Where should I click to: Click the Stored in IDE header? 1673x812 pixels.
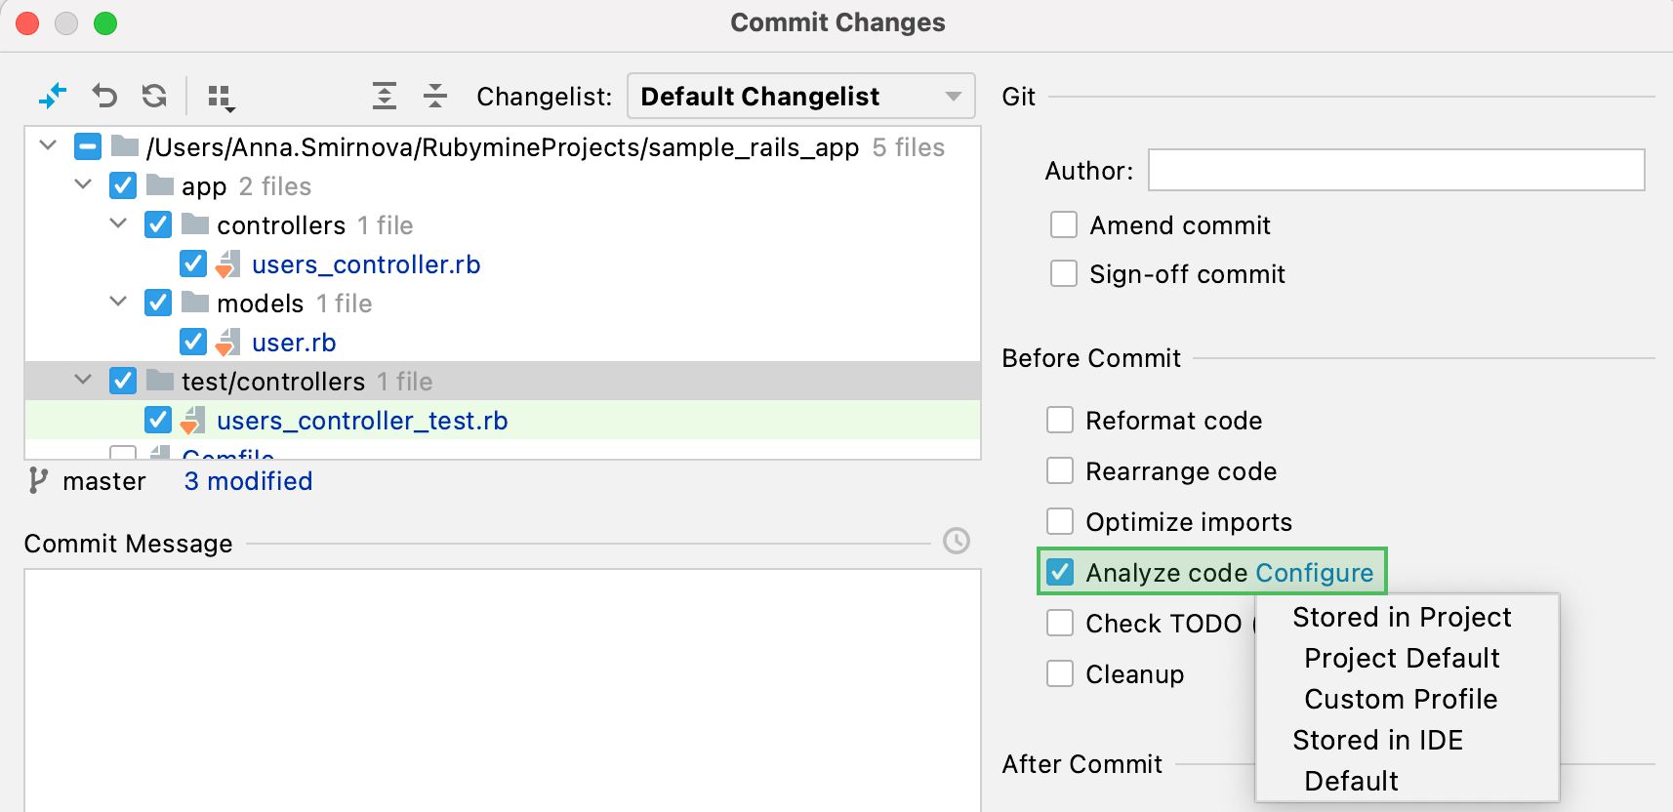[x=1377, y=740]
